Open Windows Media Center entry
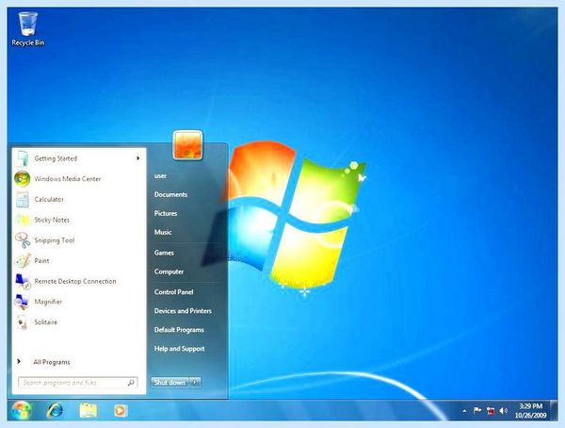This screenshot has height=428, width=565. pos(77,178)
